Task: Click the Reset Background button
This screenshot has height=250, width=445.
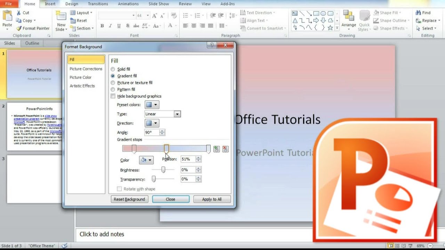Action: 130,199
